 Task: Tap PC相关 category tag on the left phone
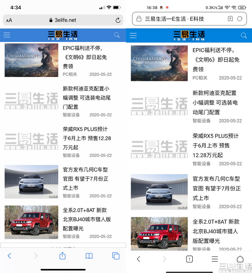70,74
